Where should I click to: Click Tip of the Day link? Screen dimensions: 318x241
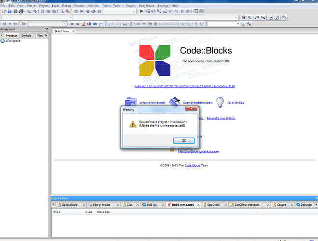click(x=235, y=103)
